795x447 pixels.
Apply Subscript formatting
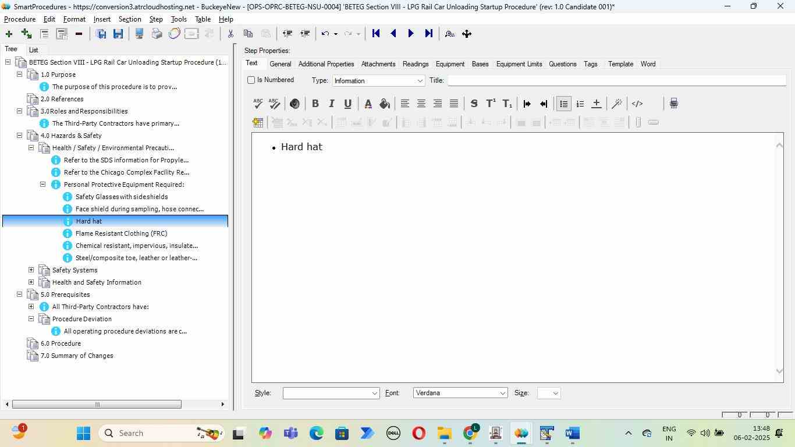click(507, 104)
